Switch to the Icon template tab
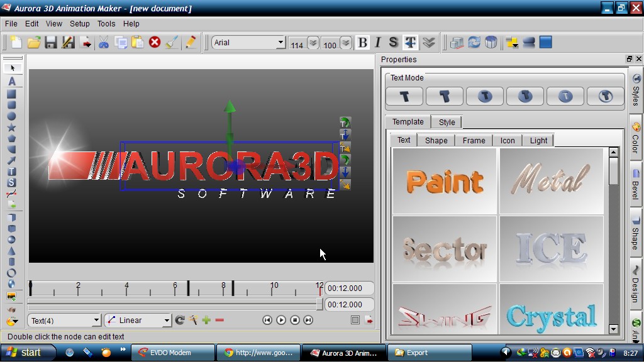Image resolution: width=644 pixels, height=362 pixels. [x=508, y=140]
